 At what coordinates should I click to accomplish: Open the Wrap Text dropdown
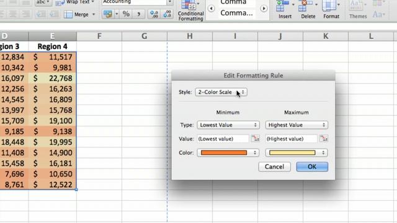click(x=92, y=2)
